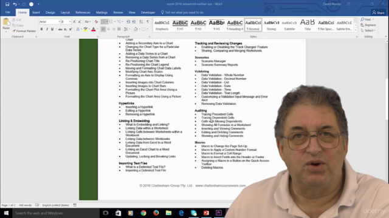Open the File menu
Image resolution: width=389 pixels, height=218 pixels.
coord(8,12)
